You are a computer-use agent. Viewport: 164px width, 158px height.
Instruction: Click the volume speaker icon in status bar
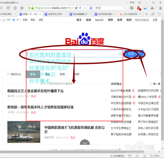(x=137, y=156)
